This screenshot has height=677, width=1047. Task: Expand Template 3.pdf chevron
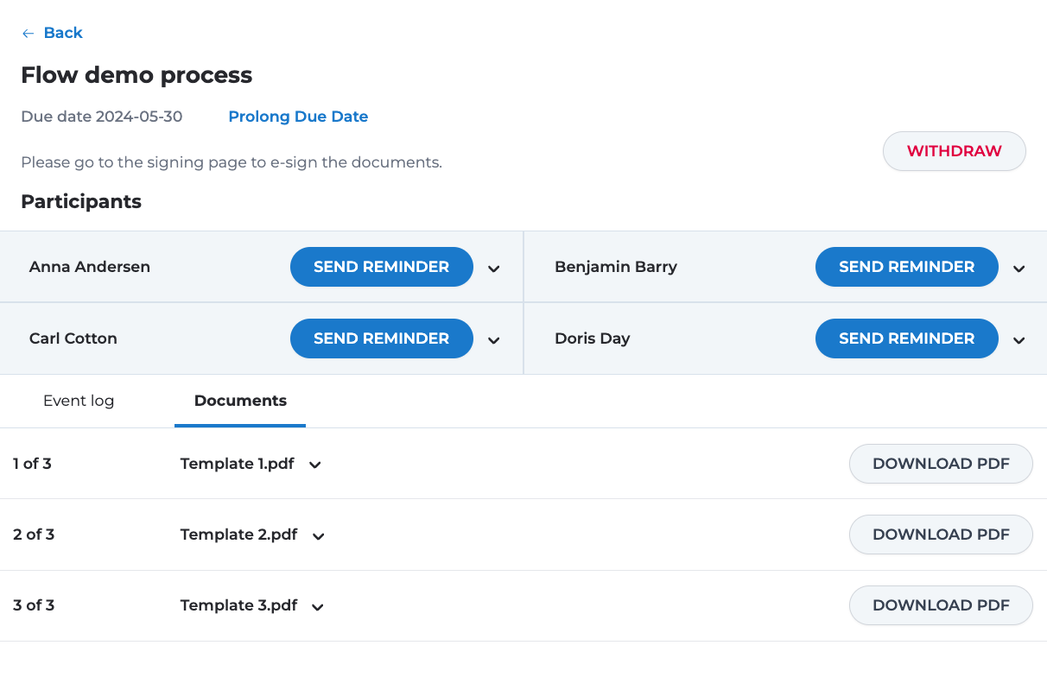(x=318, y=607)
